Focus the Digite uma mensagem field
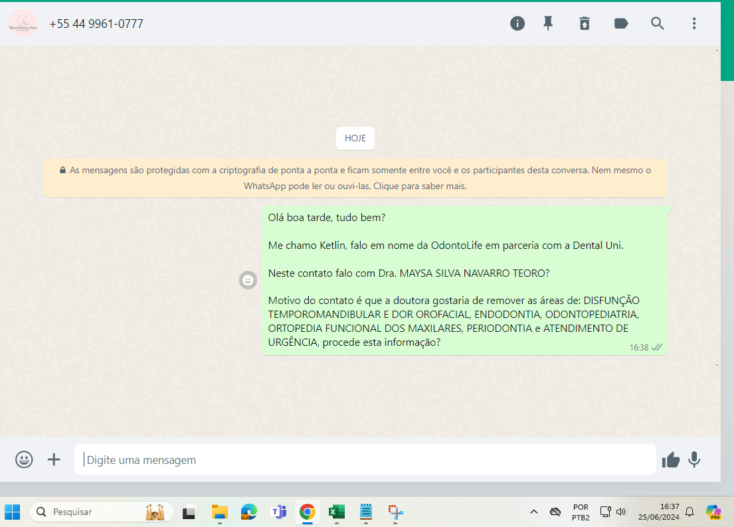This screenshot has width=734, height=527. 365,460
